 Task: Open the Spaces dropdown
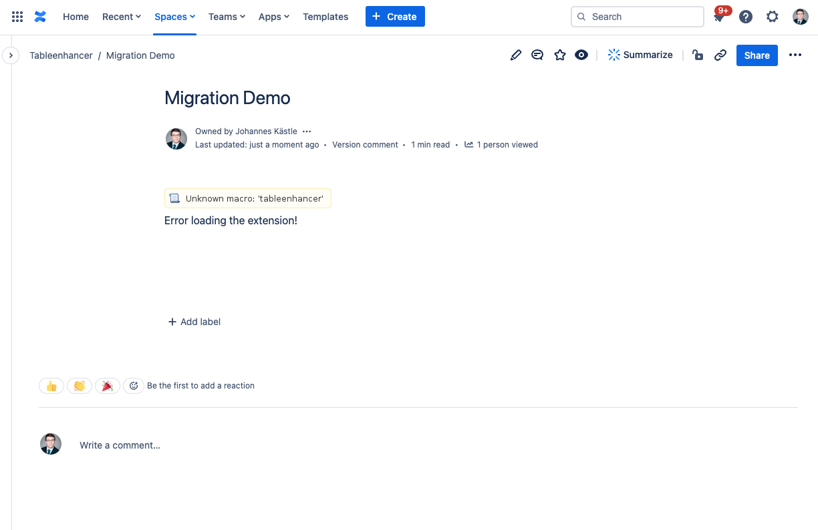click(x=174, y=17)
